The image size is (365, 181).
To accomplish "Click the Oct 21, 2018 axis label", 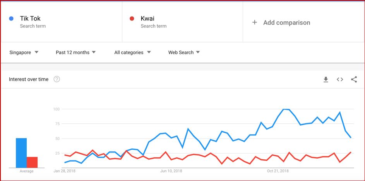I will click(x=278, y=171).
